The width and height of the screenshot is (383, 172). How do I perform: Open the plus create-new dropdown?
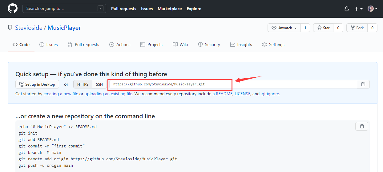coord(358,9)
